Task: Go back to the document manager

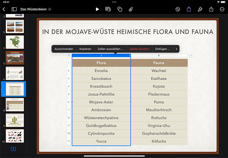Action: tap(4, 9)
